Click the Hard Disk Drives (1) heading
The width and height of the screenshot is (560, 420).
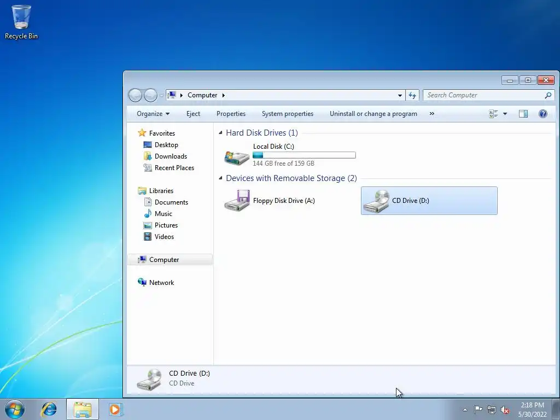click(x=262, y=133)
